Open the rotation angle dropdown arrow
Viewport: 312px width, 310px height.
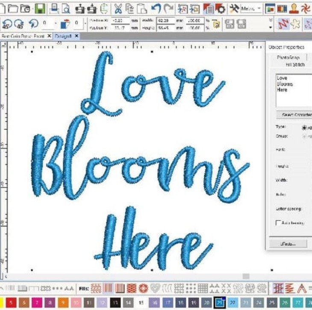(x=56, y=23)
